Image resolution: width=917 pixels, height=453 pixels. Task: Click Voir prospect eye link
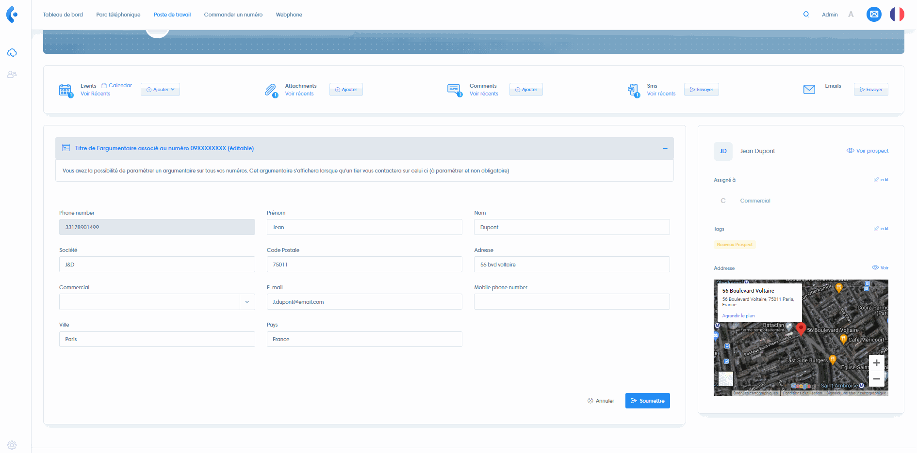868,151
